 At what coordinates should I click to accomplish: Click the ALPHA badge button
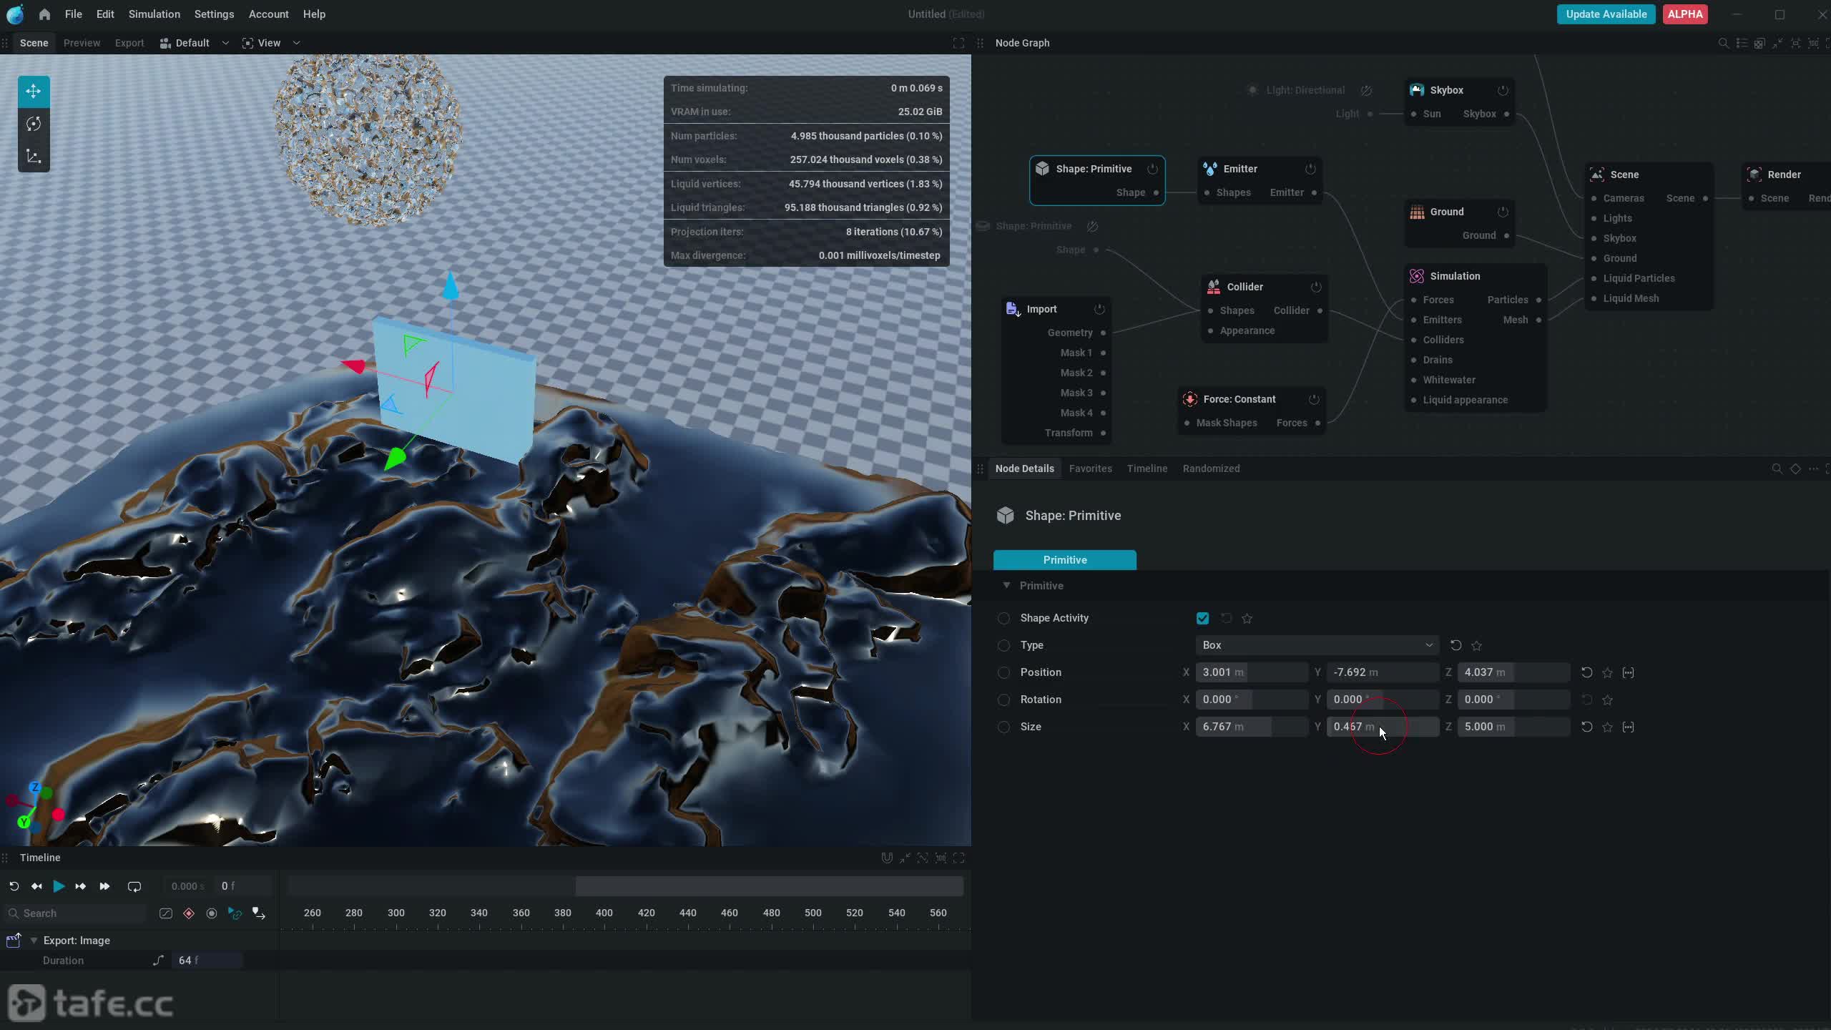click(1685, 14)
